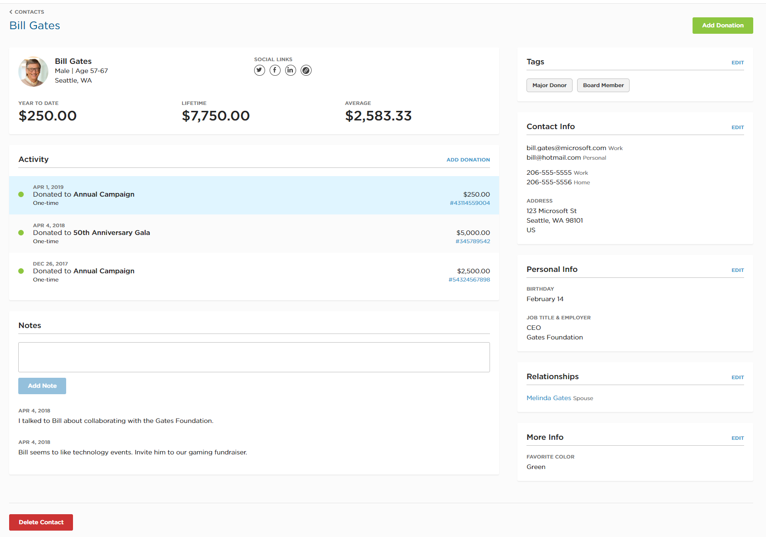Open the website link icon
This screenshot has width=766, height=537.
click(306, 70)
